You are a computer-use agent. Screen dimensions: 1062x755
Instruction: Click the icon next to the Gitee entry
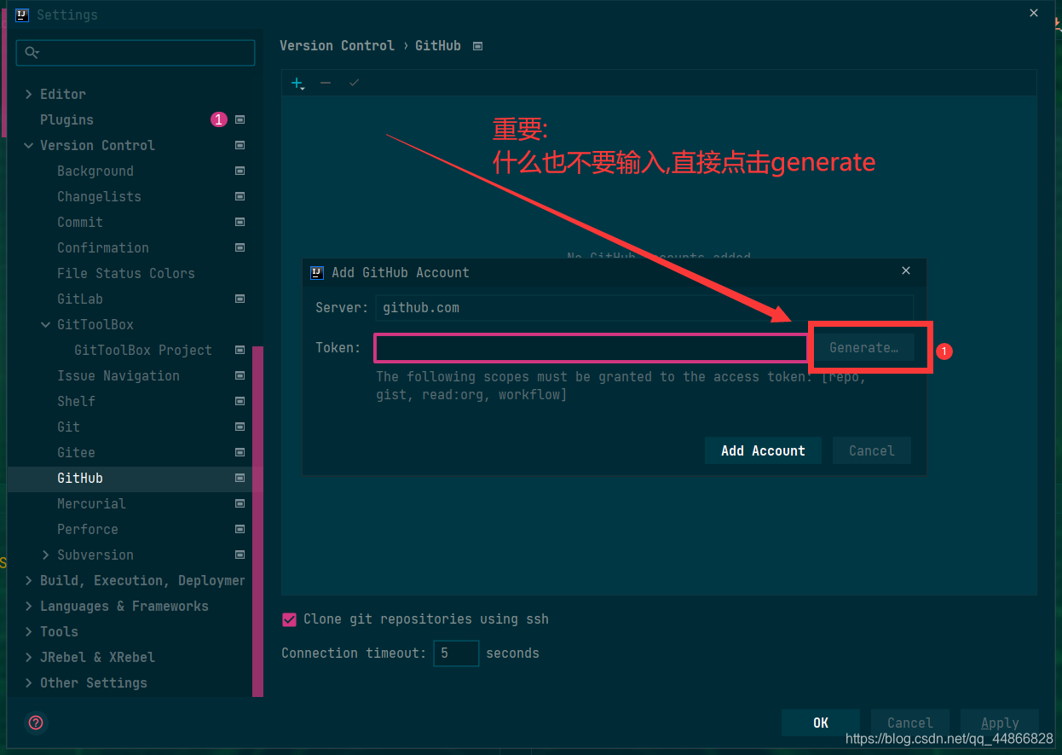pyautogui.click(x=240, y=452)
